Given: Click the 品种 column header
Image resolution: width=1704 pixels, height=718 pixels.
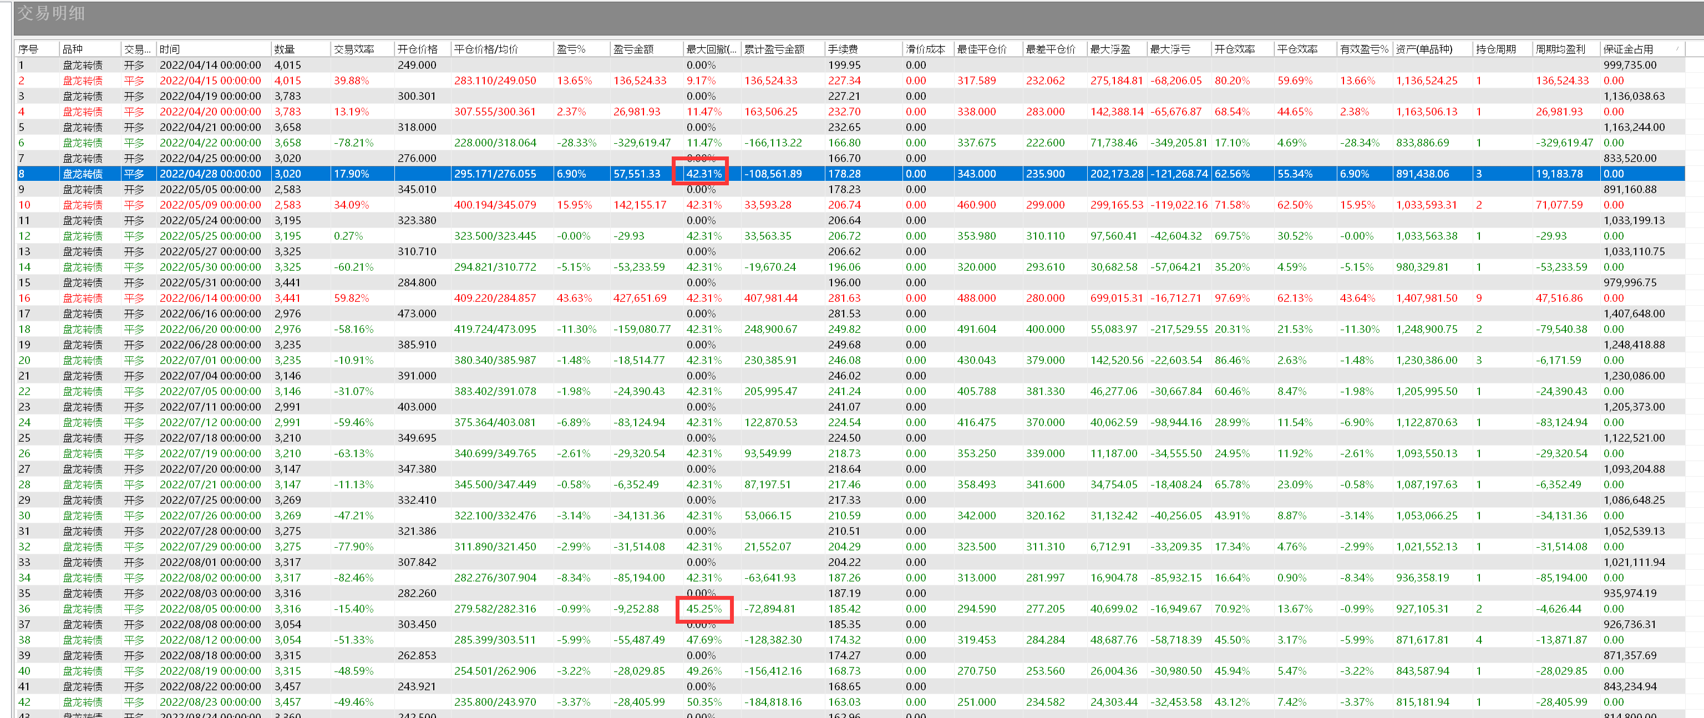Looking at the screenshot, I should pos(89,49).
